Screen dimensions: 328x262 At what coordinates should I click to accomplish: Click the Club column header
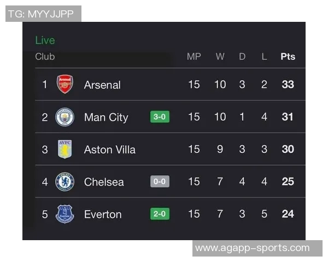(45, 57)
